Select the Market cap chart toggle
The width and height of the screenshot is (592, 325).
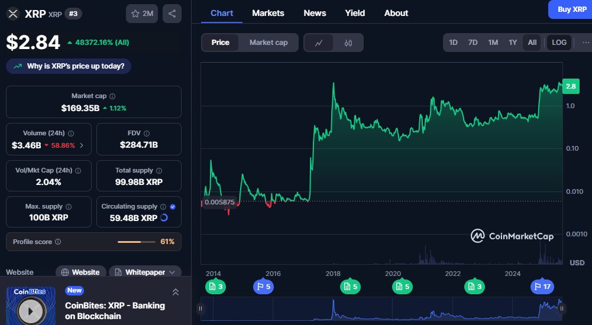click(x=268, y=43)
